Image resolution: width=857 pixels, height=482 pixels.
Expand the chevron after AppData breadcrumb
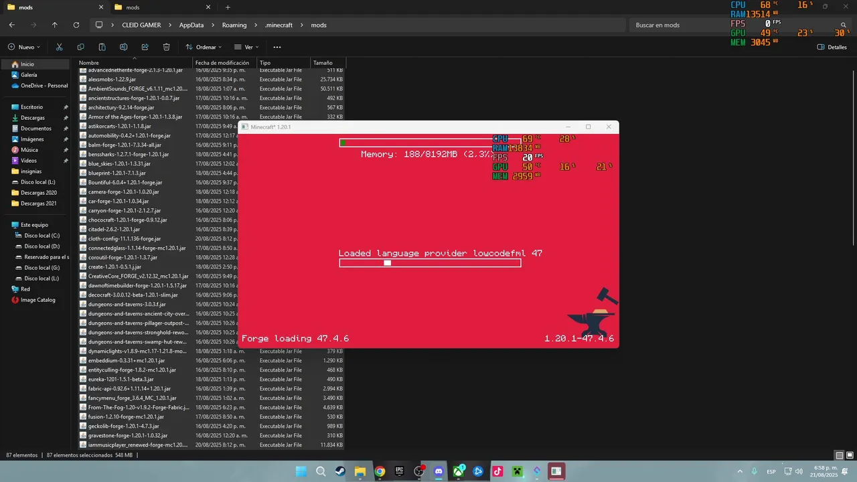tap(213, 25)
